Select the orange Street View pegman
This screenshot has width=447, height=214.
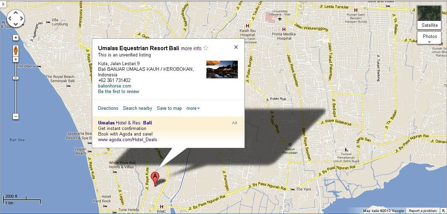tap(16, 50)
